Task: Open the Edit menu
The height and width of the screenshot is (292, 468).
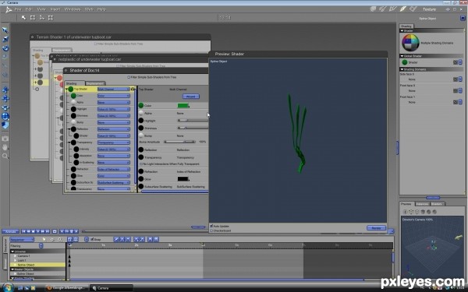Action: pyautogui.click(x=29, y=9)
